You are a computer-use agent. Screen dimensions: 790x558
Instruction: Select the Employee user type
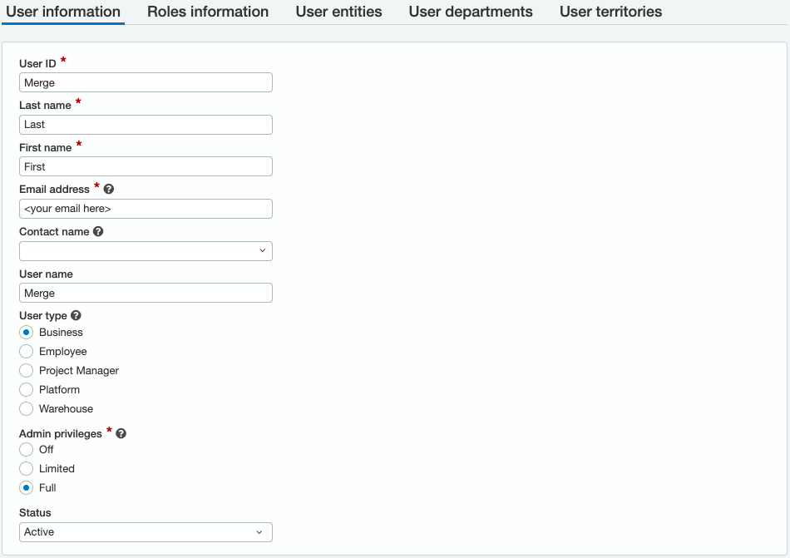(27, 352)
